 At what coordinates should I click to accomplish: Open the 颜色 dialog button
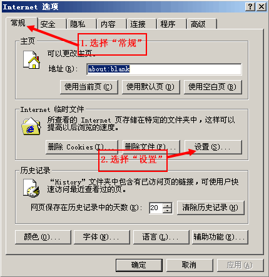(43, 237)
